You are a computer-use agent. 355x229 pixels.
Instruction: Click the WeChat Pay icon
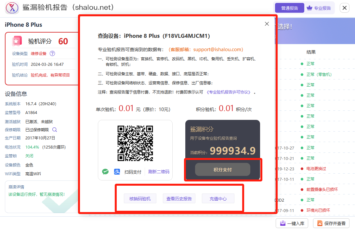[105, 172]
